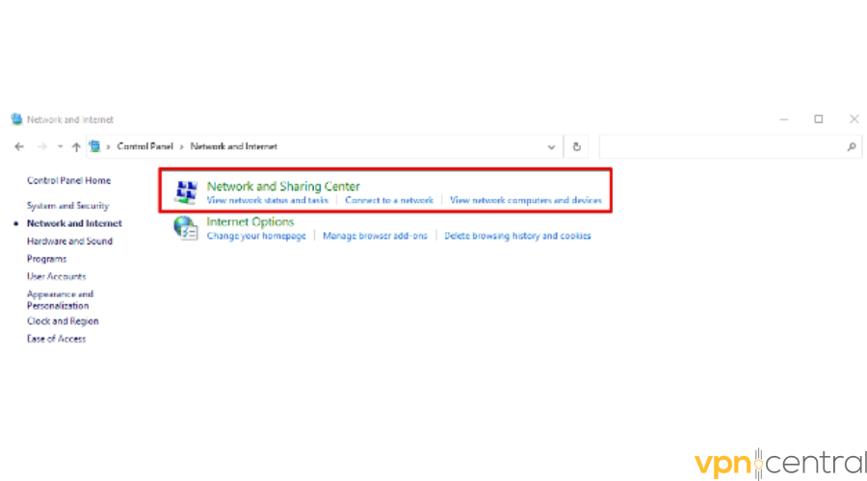Go back with the back arrow
The height and width of the screenshot is (481, 867).
coord(19,147)
